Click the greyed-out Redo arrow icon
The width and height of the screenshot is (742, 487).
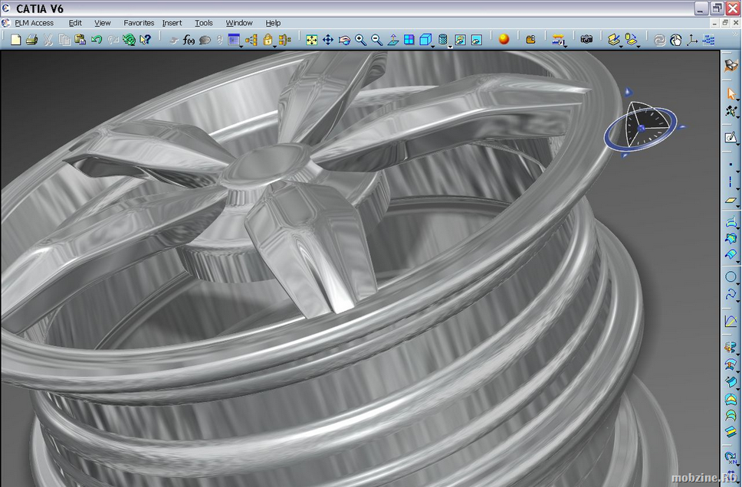tap(113, 40)
